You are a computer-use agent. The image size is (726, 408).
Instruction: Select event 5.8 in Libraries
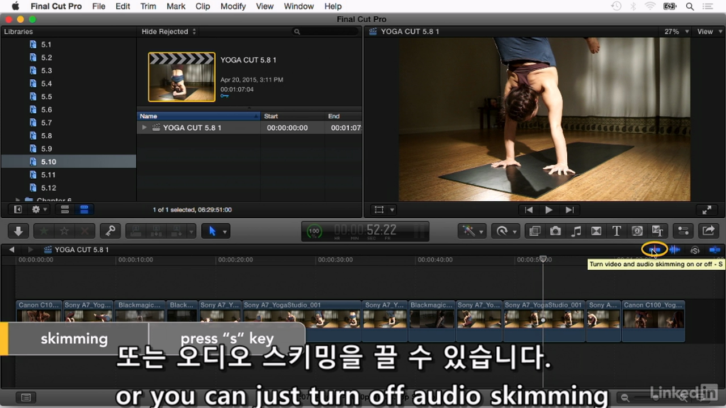68,135
